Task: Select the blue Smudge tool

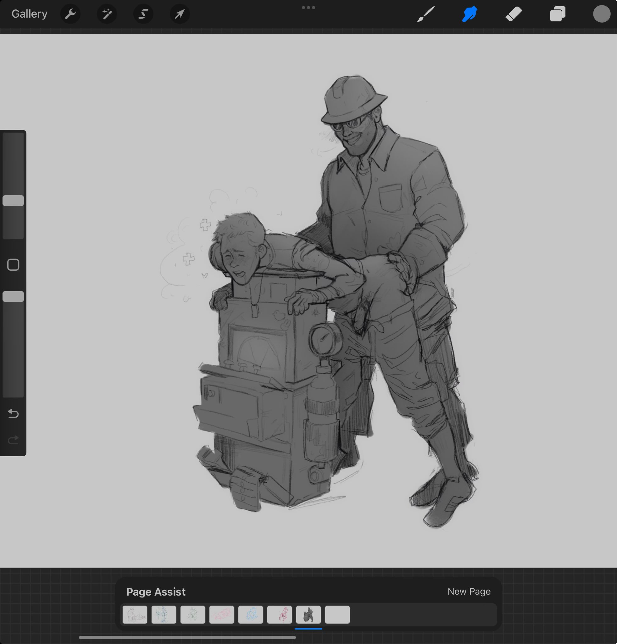Action: 470,14
